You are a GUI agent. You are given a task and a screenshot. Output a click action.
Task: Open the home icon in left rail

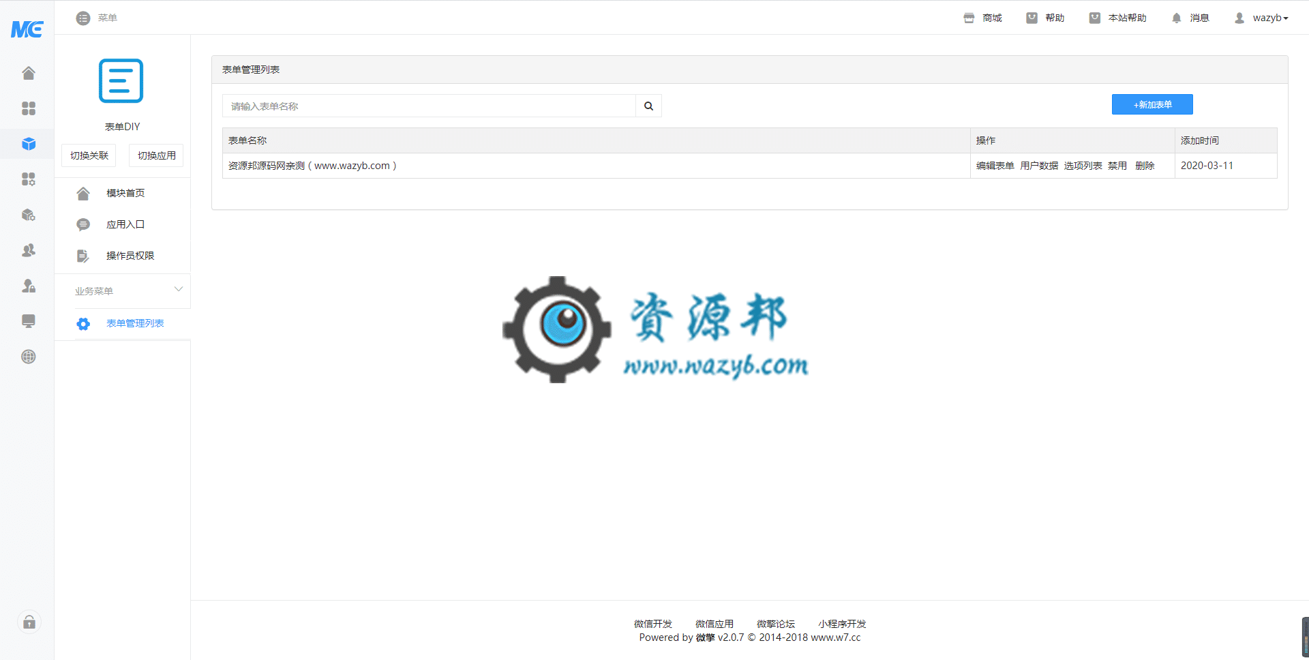pyautogui.click(x=29, y=73)
